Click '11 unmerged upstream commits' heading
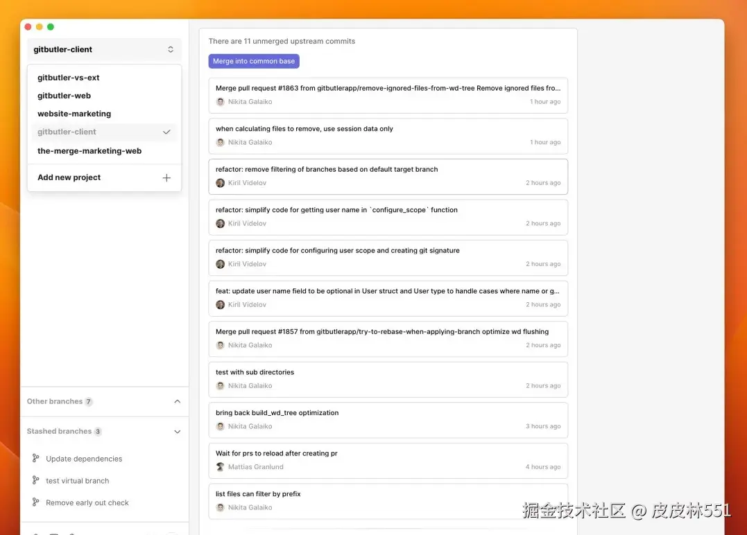Screen dimensions: 747x535 point(282,42)
